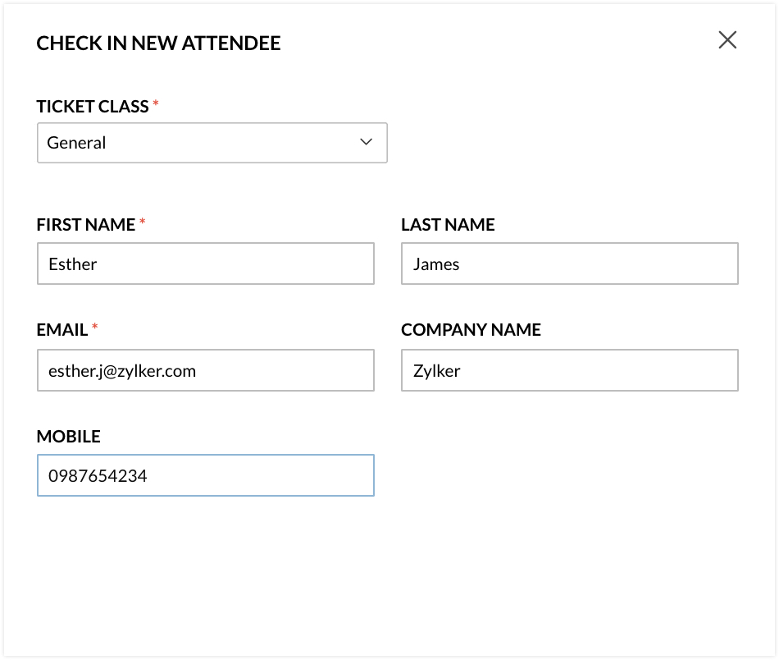Viewport: 779px width, 660px height.
Task: Click the Company Name label
Action: [471, 330]
